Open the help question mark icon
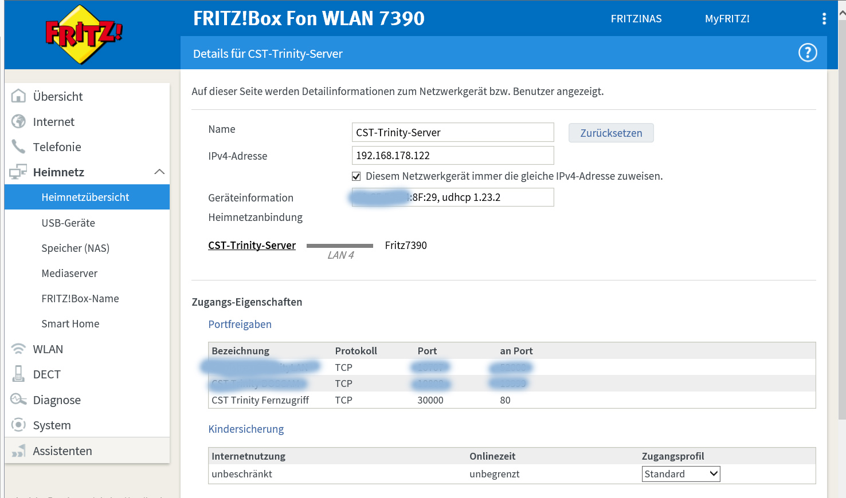Viewport: 846px width, 498px height. pyautogui.click(x=808, y=53)
